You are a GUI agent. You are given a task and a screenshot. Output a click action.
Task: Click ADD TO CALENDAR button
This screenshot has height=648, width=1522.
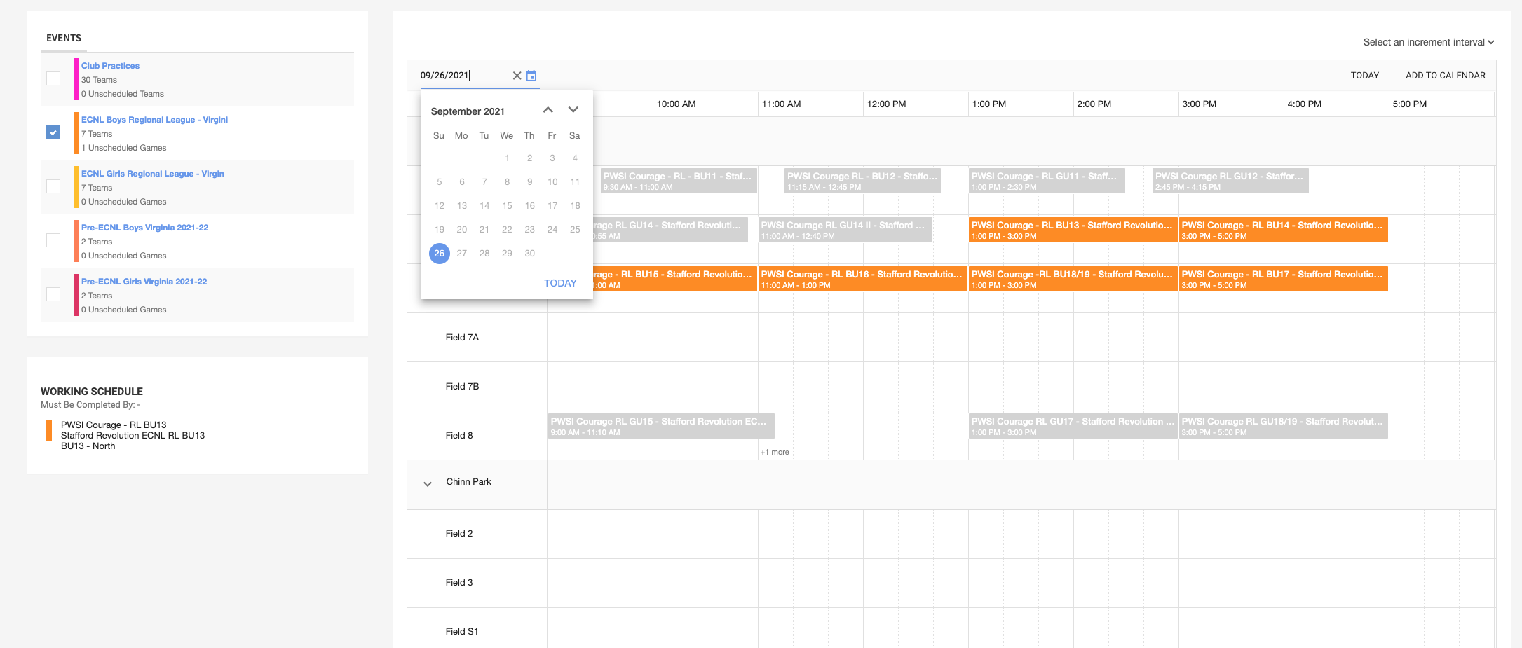1445,76
